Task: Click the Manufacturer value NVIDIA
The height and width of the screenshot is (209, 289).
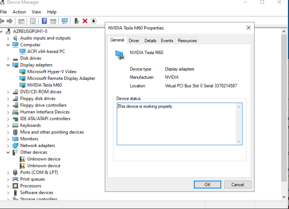Action: pyautogui.click(x=172, y=77)
